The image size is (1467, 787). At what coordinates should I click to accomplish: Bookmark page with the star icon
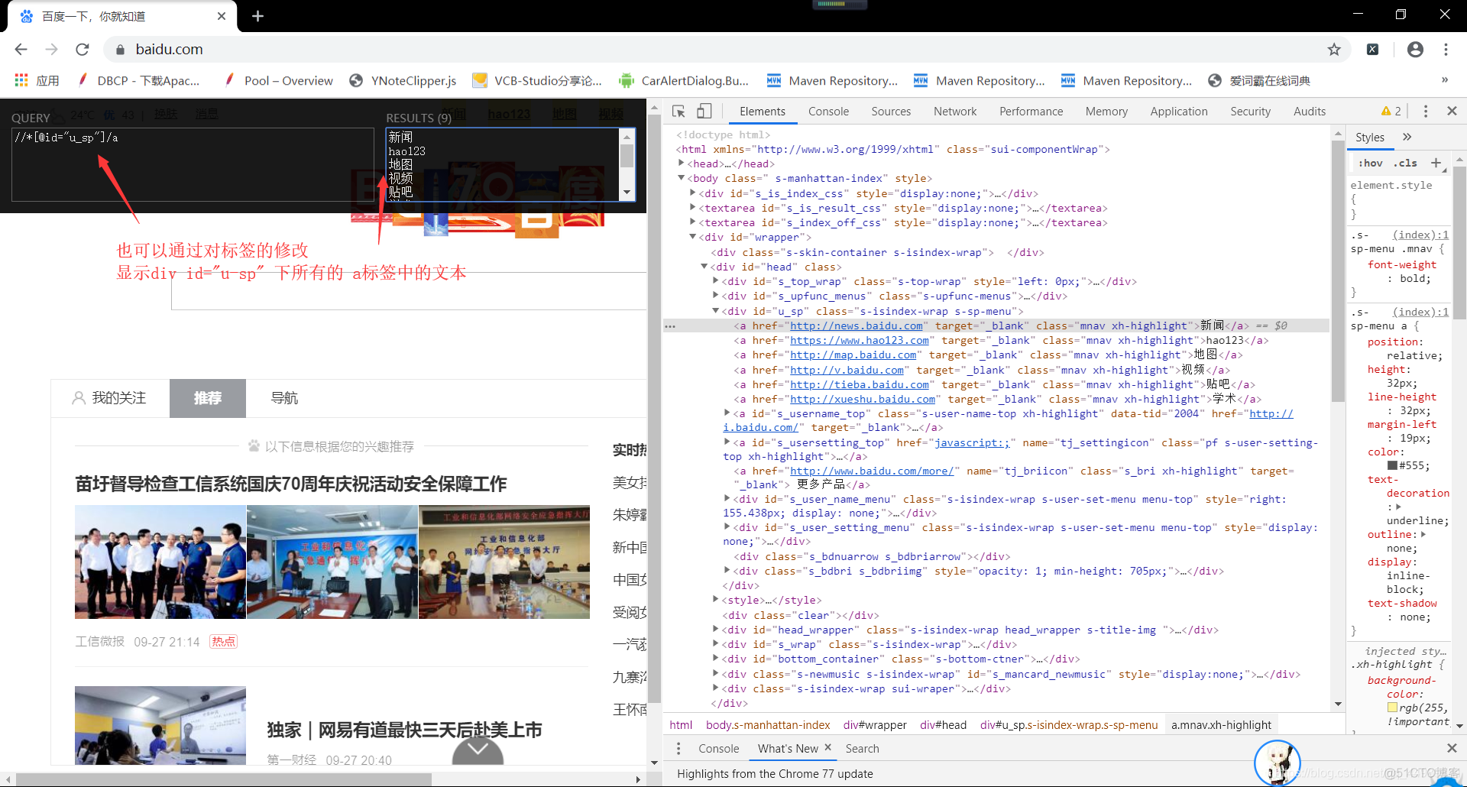tap(1334, 49)
